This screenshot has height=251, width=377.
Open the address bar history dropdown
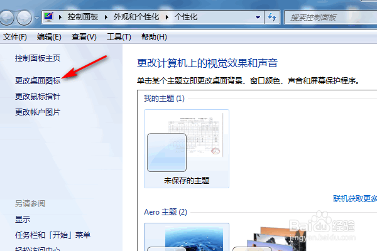click(x=258, y=18)
